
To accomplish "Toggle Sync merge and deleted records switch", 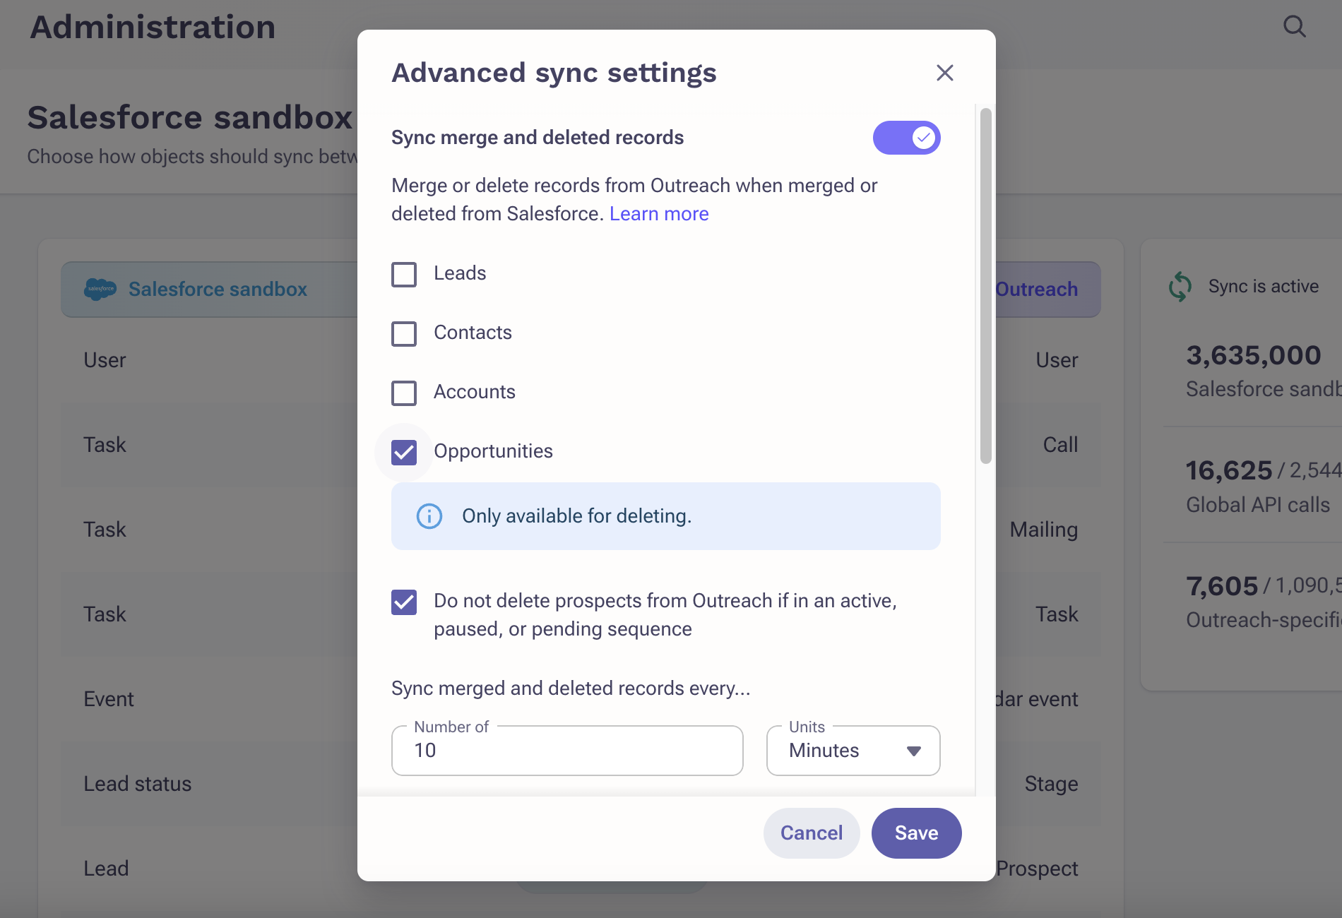I will pyautogui.click(x=906, y=138).
